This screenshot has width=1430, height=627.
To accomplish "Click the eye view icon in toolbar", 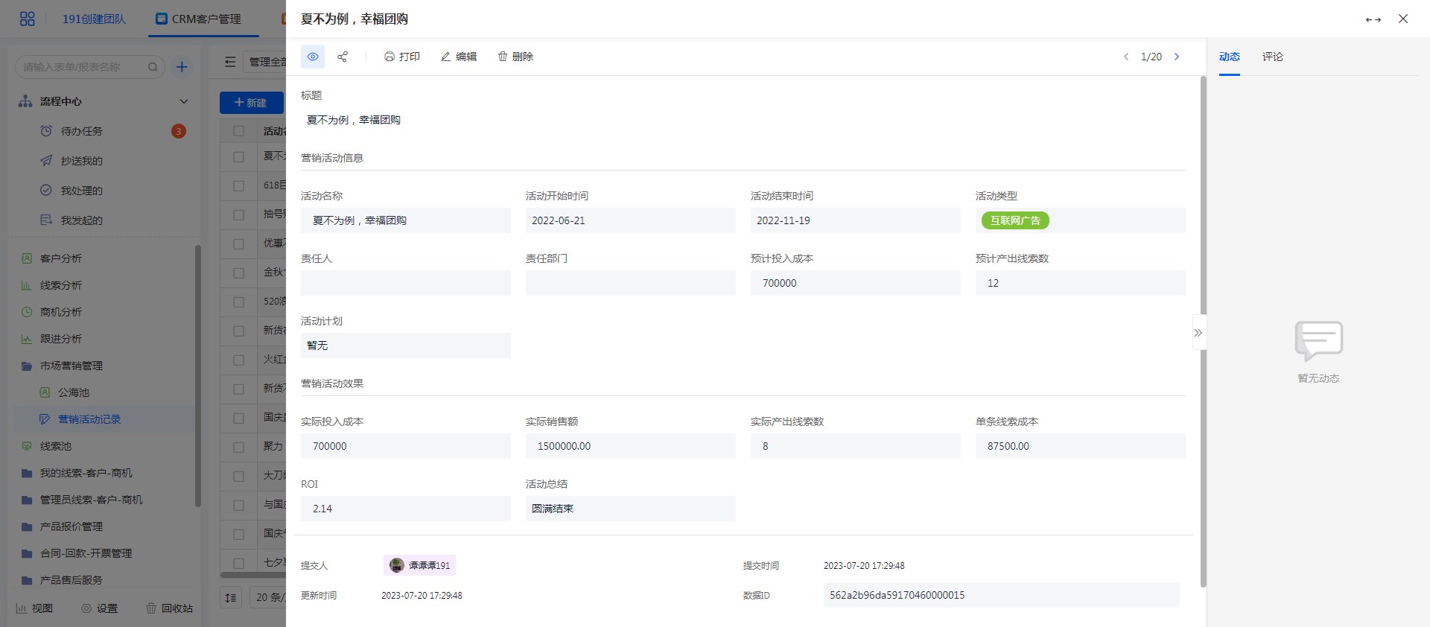I will tap(313, 57).
